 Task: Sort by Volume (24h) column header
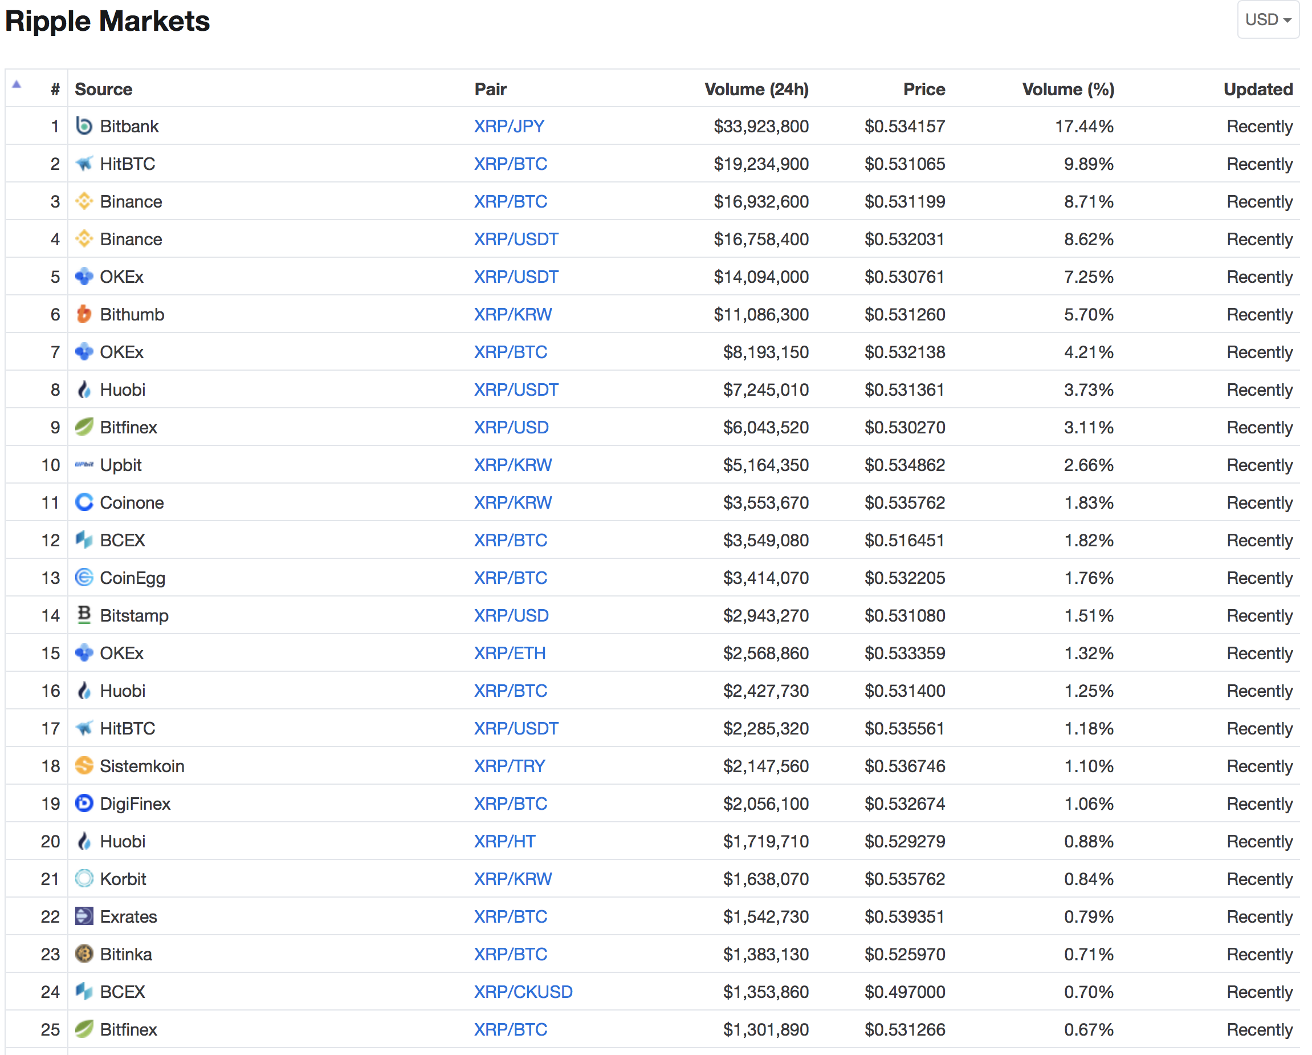pyautogui.click(x=756, y=90)
